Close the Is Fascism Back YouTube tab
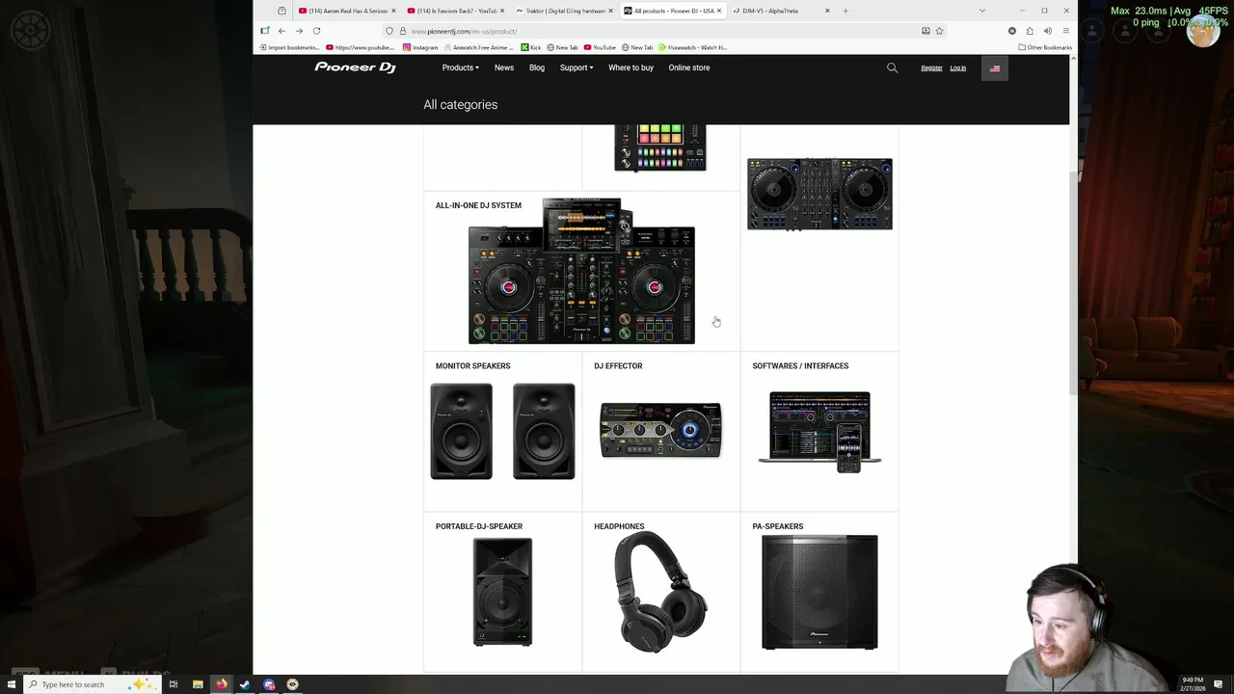The height and width of the screenshot is (694, 1234). [x=502, y=11]
